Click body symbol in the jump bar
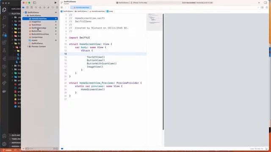The height and width of the screenshot is (152, 271). [x=110, y=11]
